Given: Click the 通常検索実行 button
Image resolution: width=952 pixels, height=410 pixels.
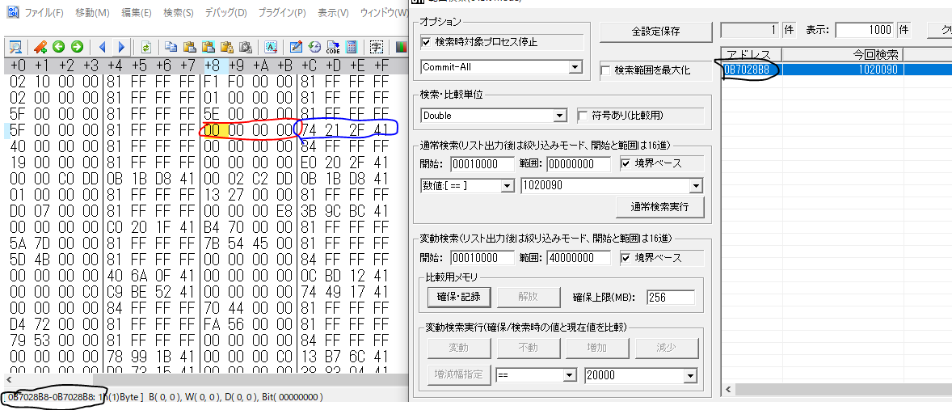Looking at the screenshot, I should 660,207.
